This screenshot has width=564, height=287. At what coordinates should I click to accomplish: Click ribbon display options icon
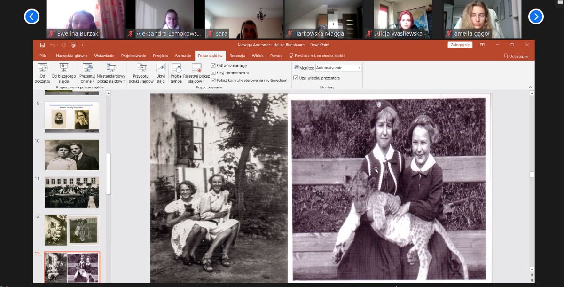pos(482,45)
